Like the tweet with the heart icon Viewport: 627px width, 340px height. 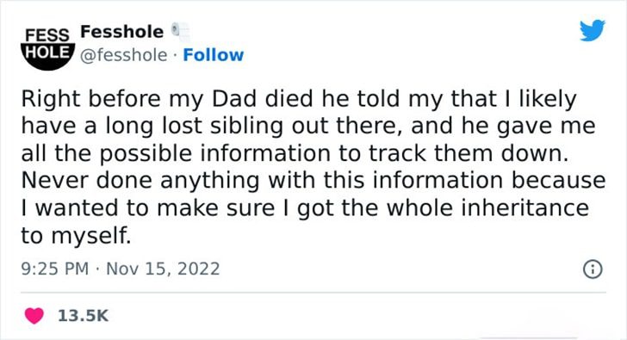point(34,316)
